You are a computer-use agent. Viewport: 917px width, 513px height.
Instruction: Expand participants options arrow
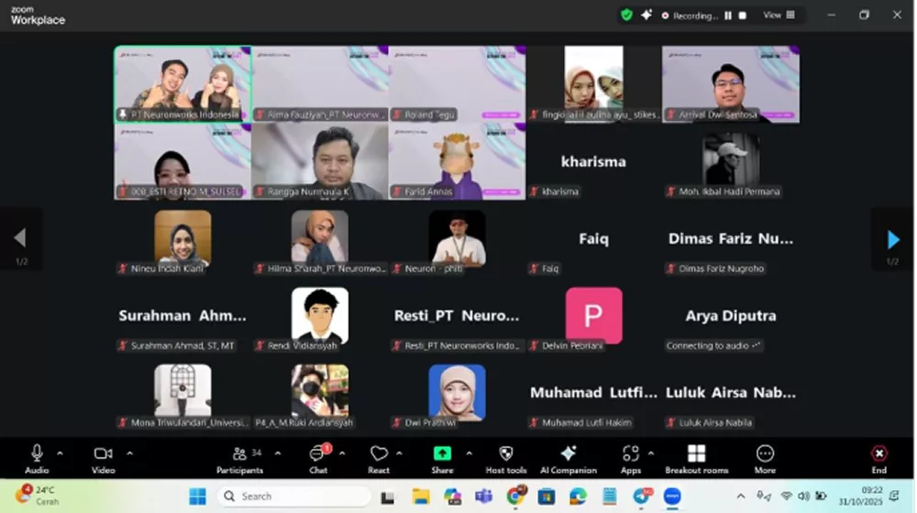coord(278,453)
